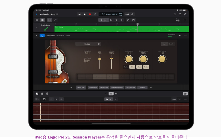Screen dimensions: 221x140
Task: Toggle the region inspector rectangle icon
Action: point(50,20)
